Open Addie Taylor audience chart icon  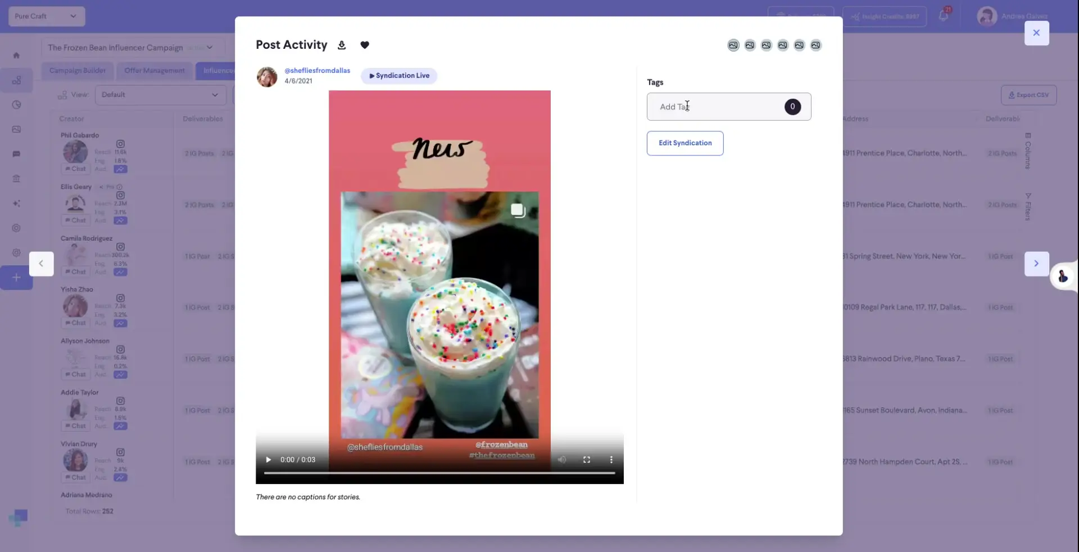120,426
